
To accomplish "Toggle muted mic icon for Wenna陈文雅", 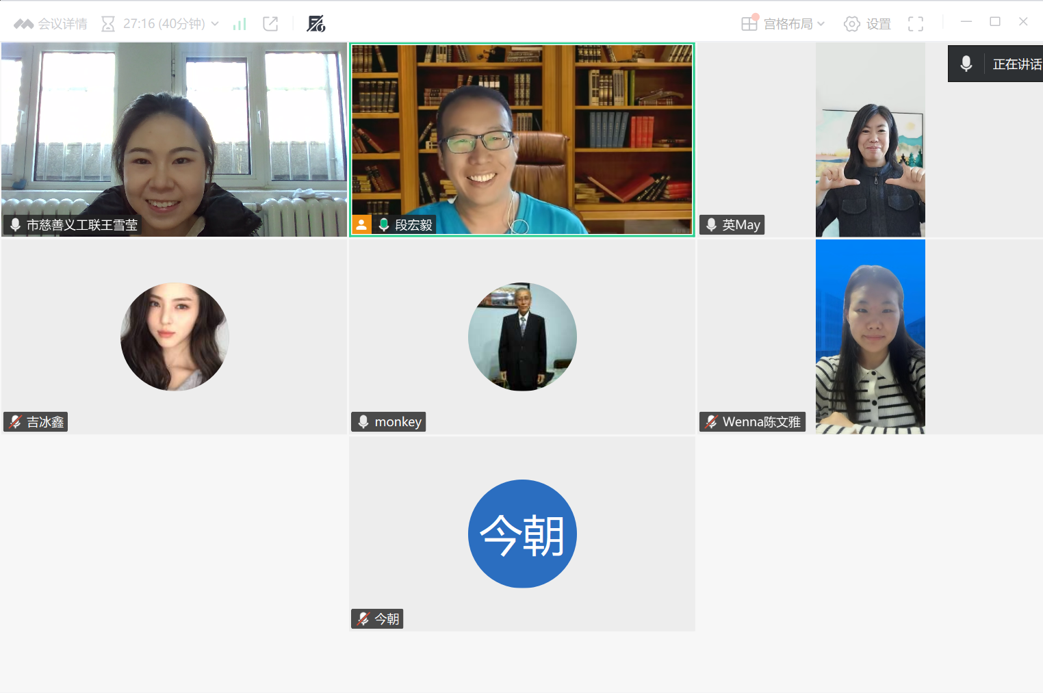I will (711, 422).
